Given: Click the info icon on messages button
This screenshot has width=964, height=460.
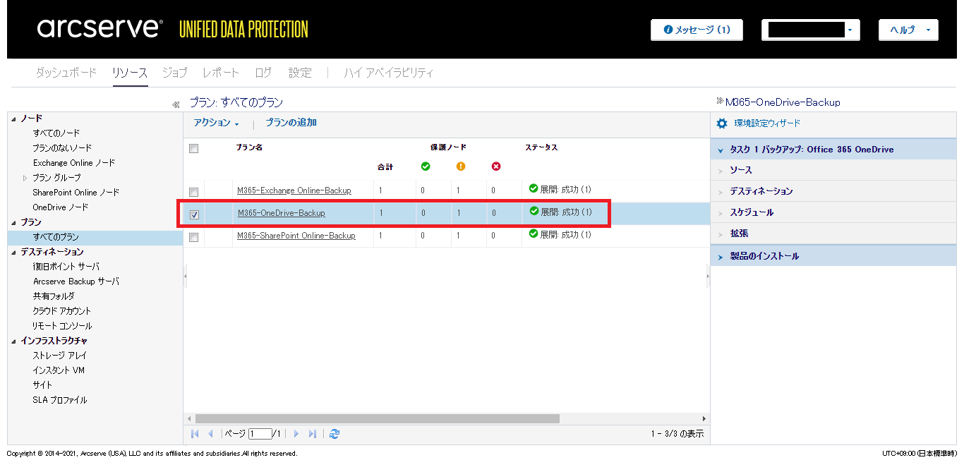Looking at the screenshot, I should pos(668,30).
